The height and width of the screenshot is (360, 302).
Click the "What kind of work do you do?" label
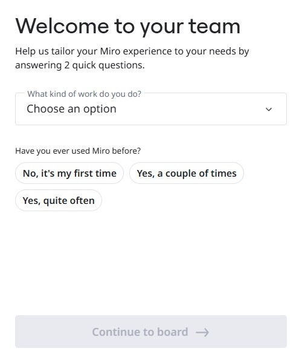point(84,94)
